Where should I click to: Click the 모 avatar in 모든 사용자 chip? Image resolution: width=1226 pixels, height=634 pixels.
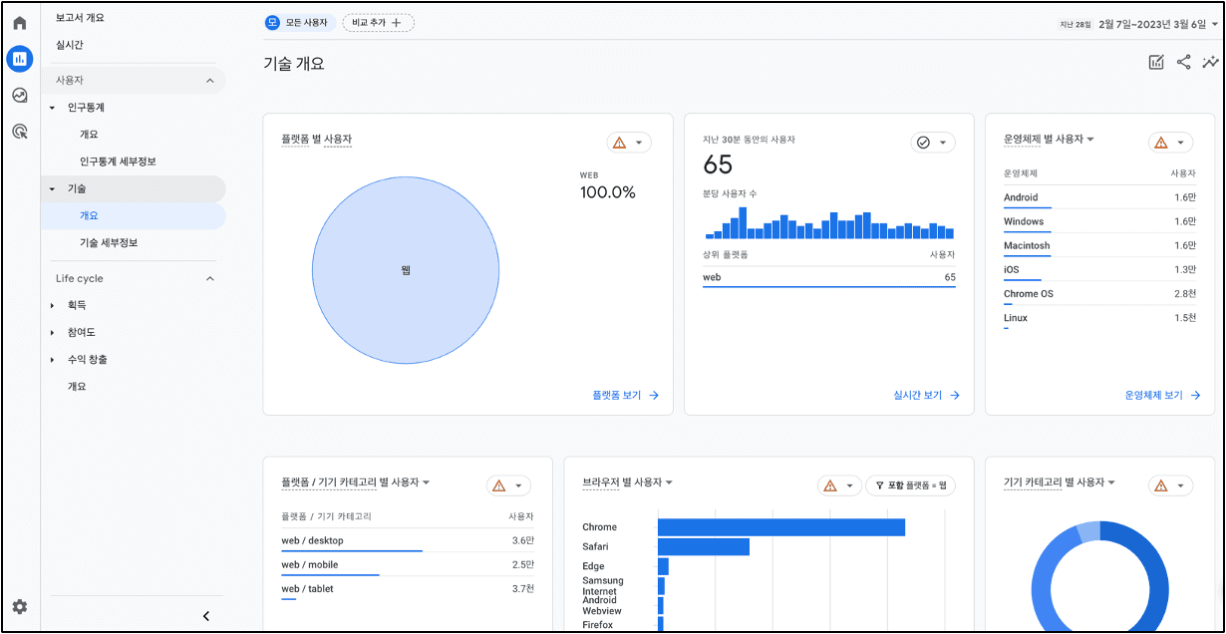pos(273,22)
